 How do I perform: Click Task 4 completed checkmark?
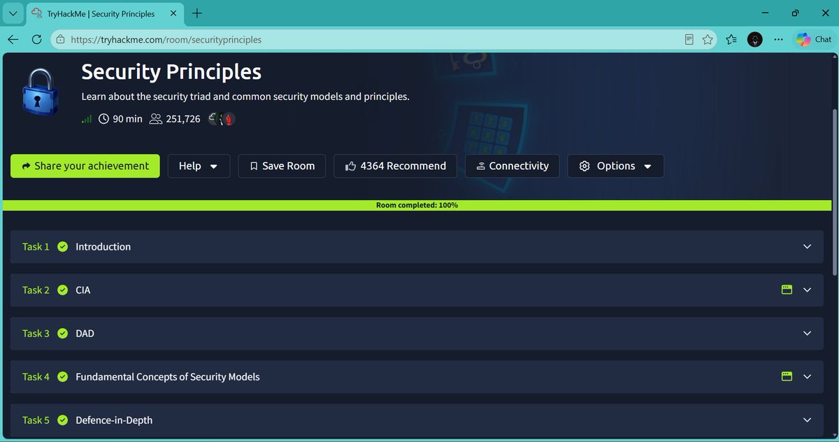[x=63, y=377]
